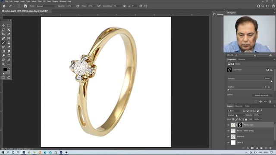Screen dimensions: 276x155
Task: Open the Windows Start button
Action: point(3,152)
